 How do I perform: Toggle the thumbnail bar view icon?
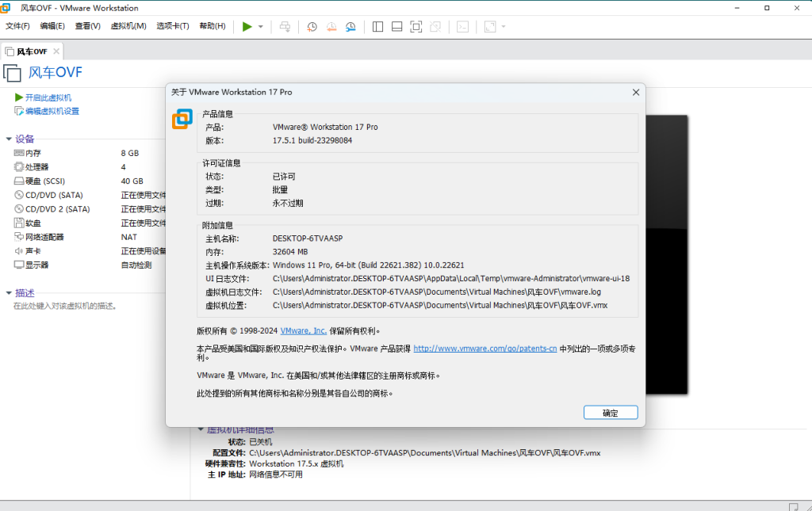coord(396,27)
